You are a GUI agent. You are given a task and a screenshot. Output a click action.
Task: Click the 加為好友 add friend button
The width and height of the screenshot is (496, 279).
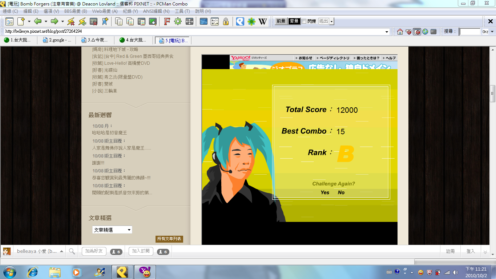tap(94, 251)
